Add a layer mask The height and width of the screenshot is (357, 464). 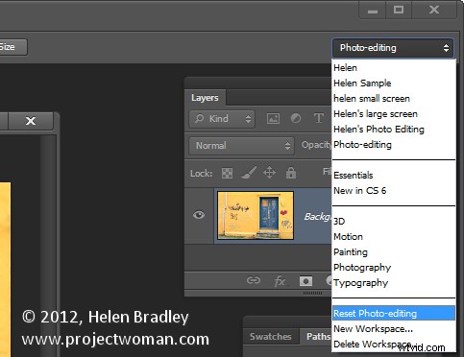coord(305,281)
